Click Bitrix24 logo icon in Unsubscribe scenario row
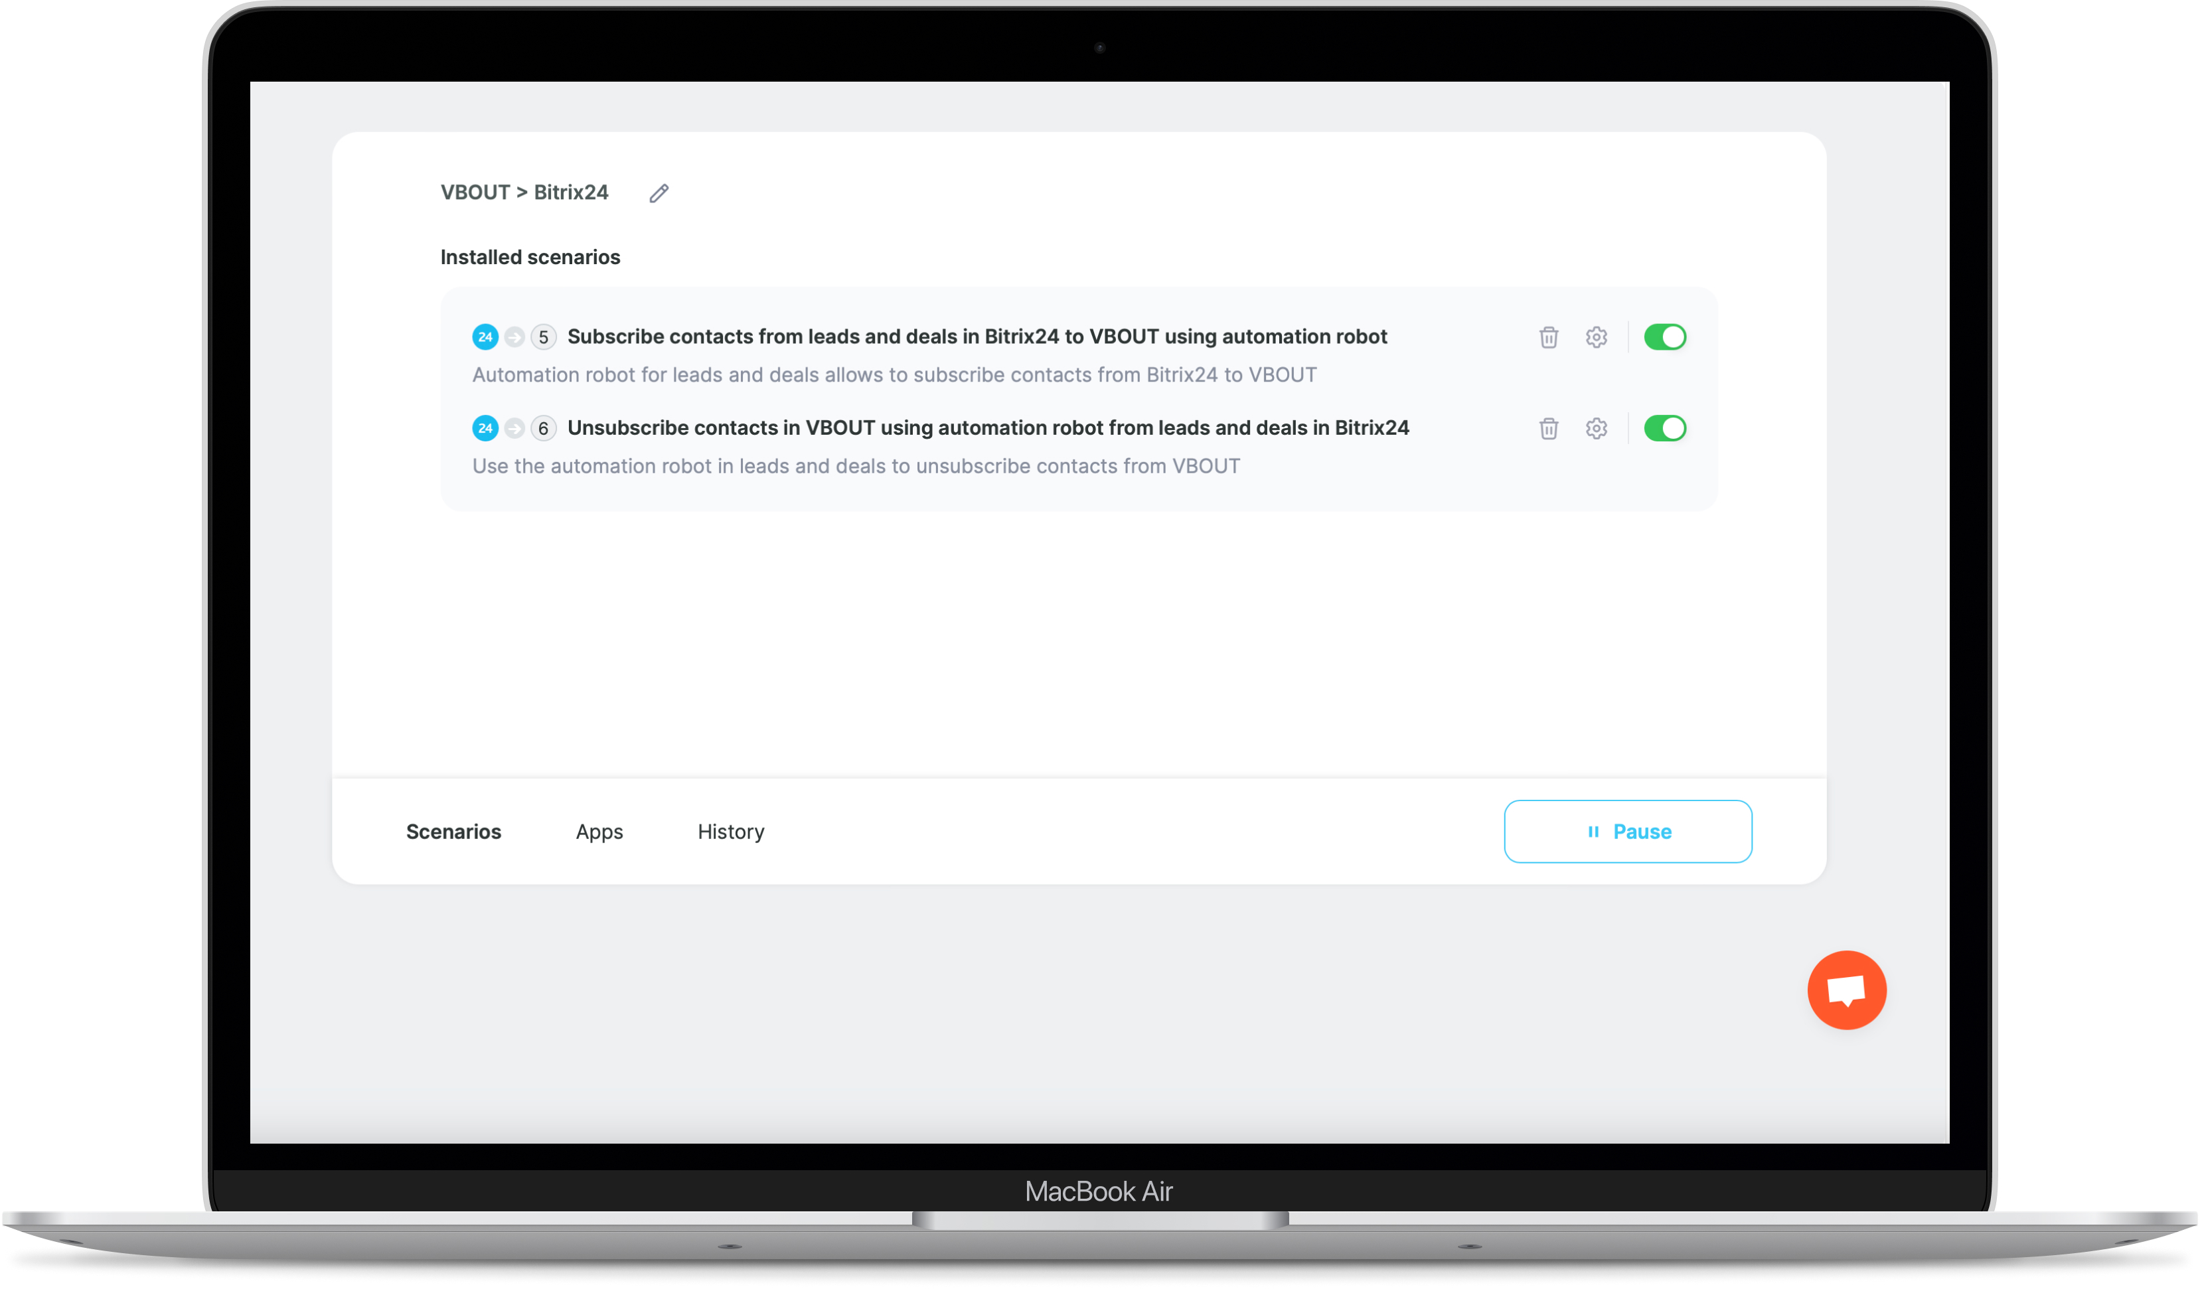The height and width of the screenshot is (1289, 2200). pos(485,429)
